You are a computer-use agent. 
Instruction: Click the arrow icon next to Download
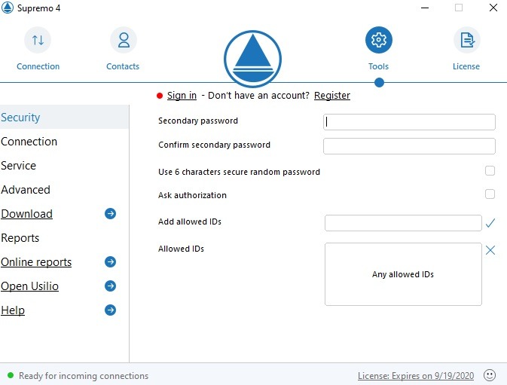tap(110, 214)
